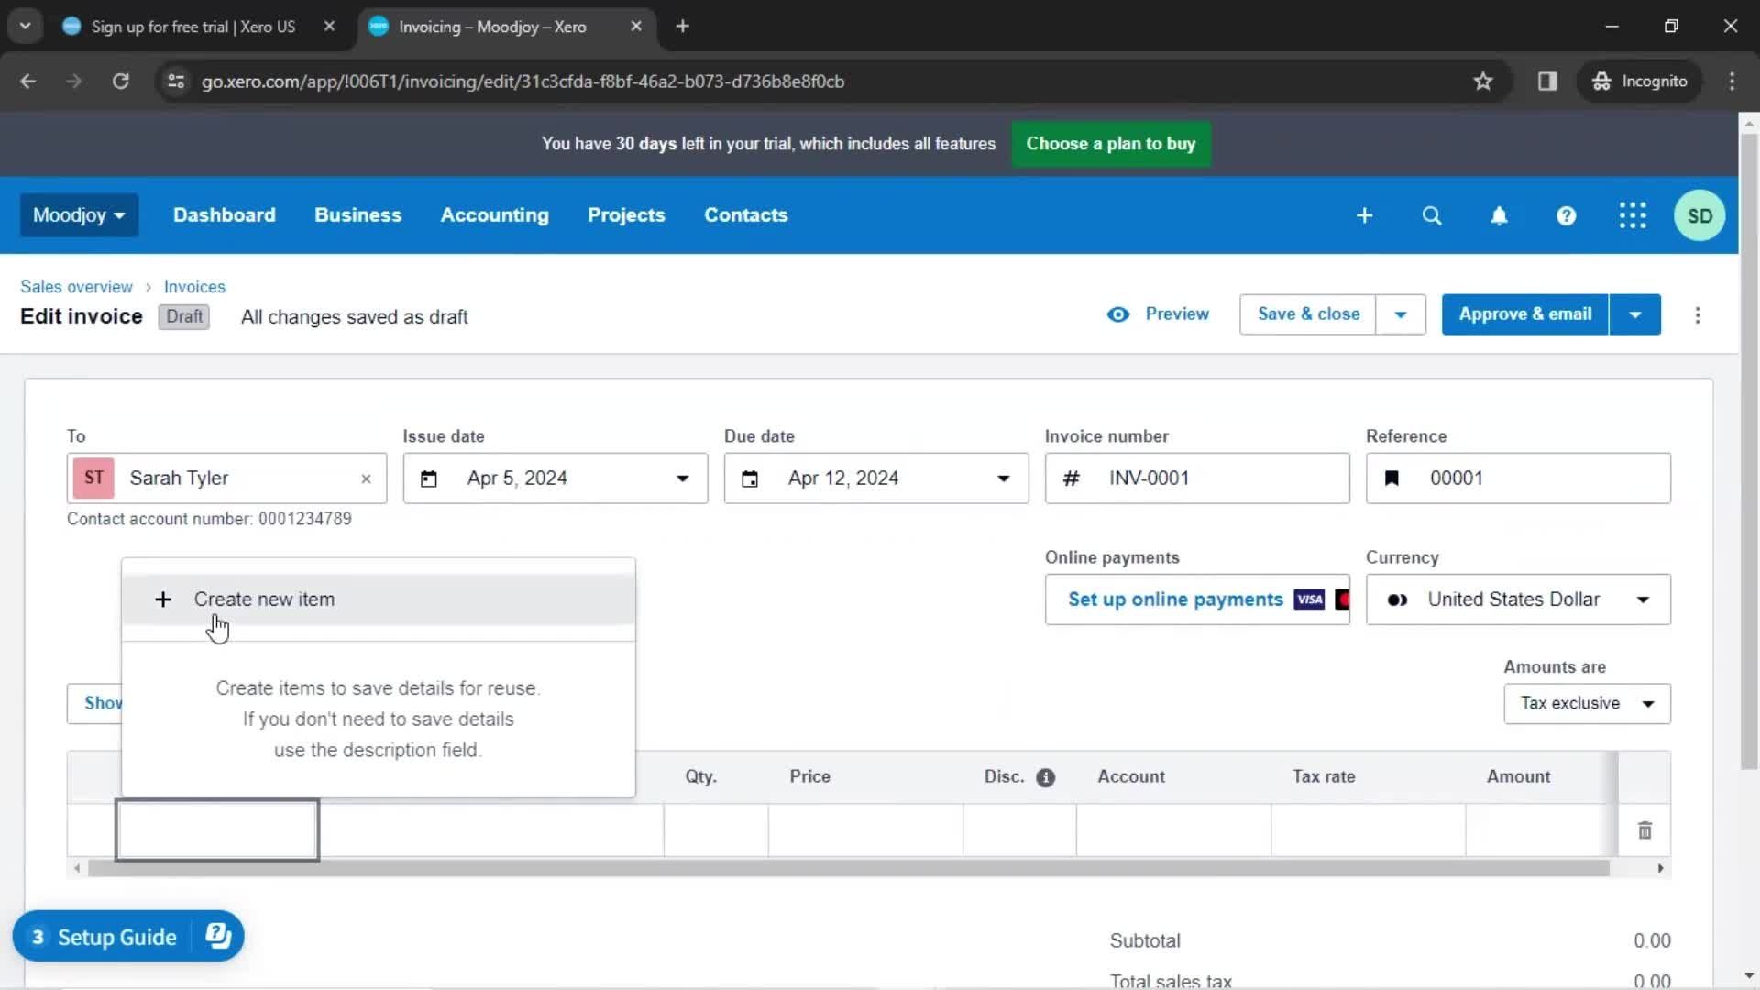Click the Preview link

click(x=1177, y=314)
